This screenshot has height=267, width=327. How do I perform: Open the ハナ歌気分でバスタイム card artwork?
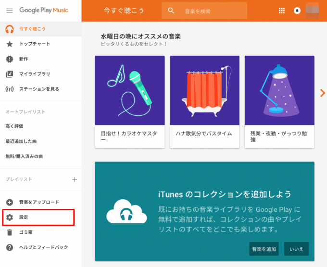point(205,90)
